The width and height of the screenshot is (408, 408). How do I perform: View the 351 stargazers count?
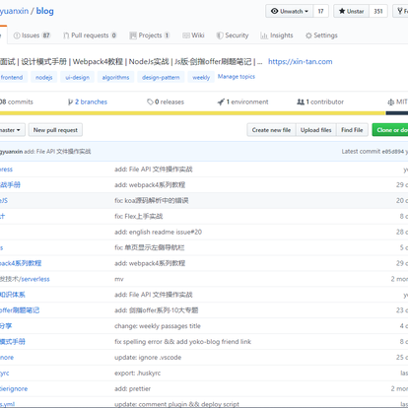378,11
